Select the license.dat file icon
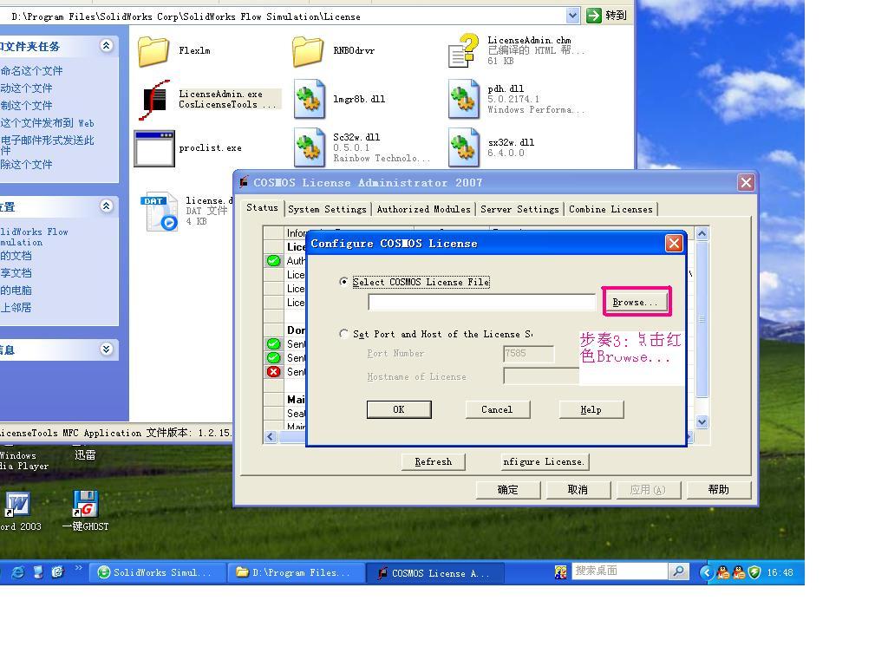 160,211
